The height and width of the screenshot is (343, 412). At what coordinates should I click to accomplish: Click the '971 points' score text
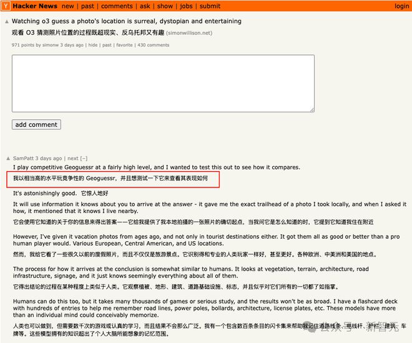click(x=23, y=45)
